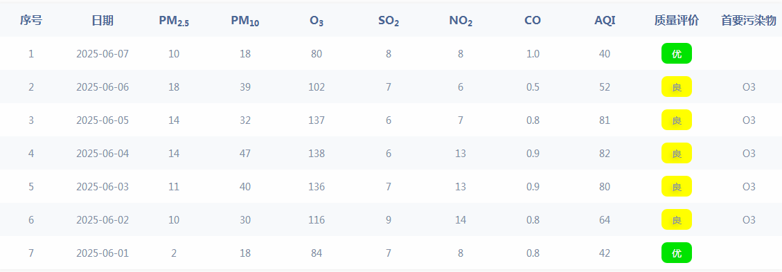This screenshot has height=272, width=782.
Task: Select the O3 value 137 cell
Action: click(317, 120)
